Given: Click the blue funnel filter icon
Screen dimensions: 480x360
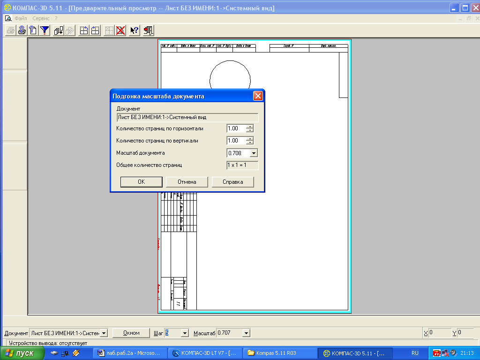Looking at the screenshot, I should coord(45,30).
